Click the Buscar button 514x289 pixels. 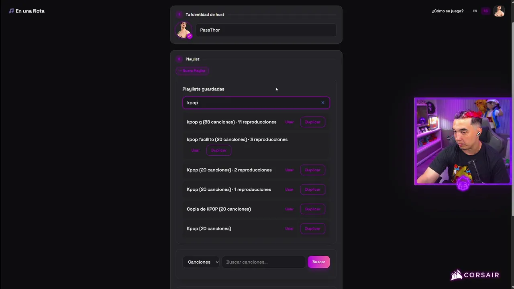pyautogui.click(x=319, y=262)
